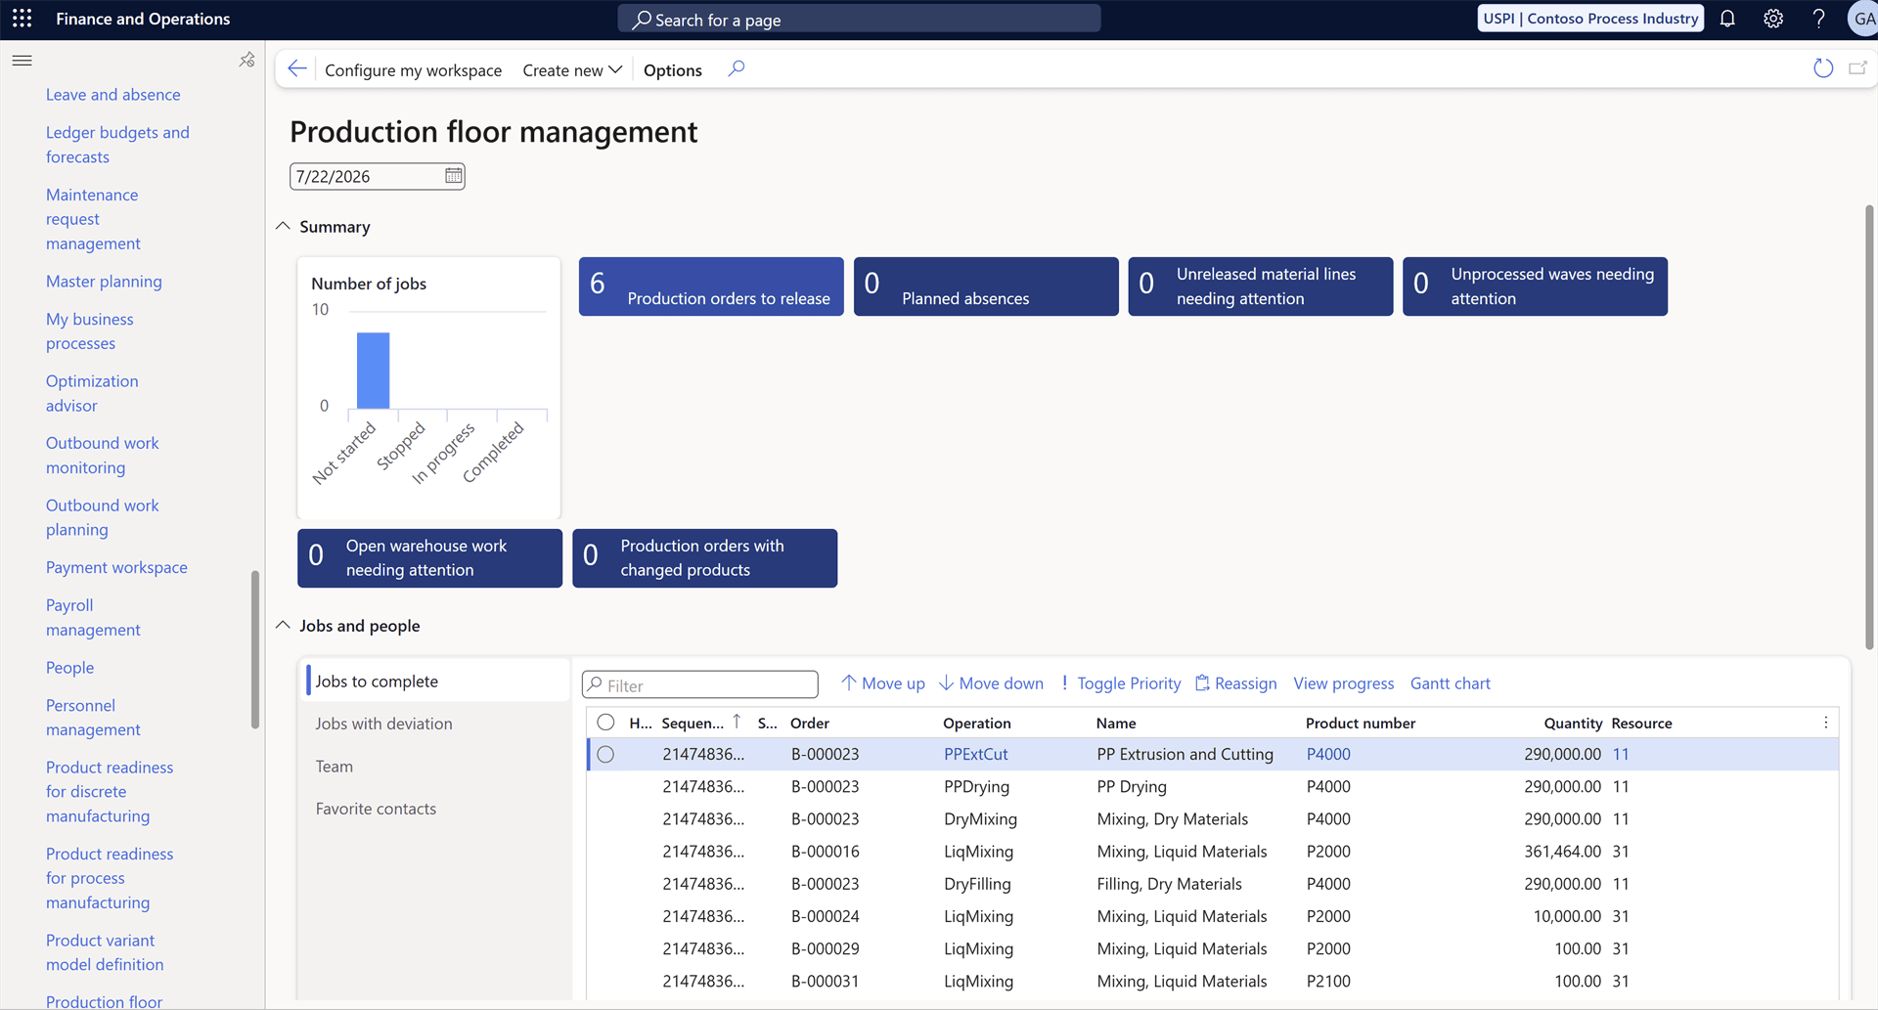Click the main page vertical scrollbar
Viewport: 1878px width, 1010px height.
point(1869,427)
